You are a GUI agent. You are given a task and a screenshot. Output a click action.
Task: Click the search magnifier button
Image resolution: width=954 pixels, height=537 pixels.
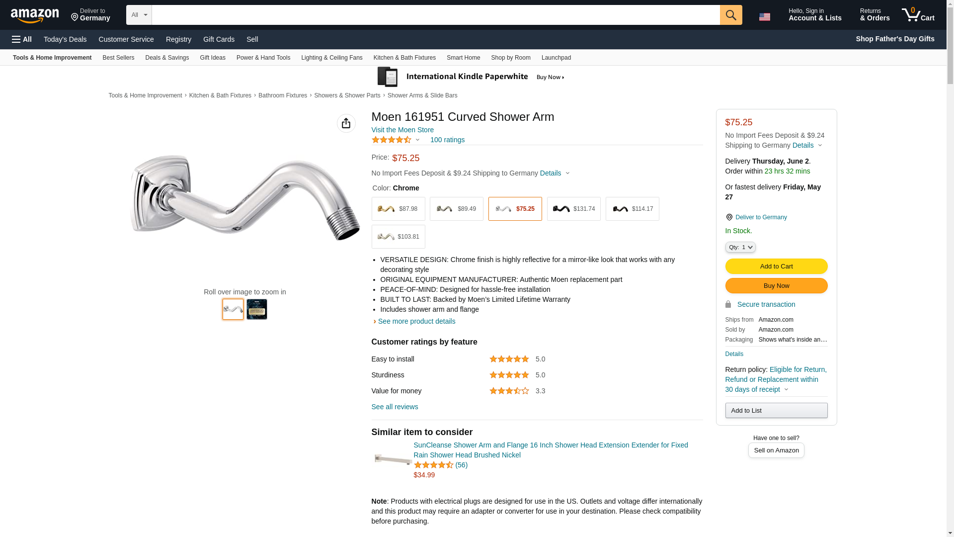click(x=730, y=15)
